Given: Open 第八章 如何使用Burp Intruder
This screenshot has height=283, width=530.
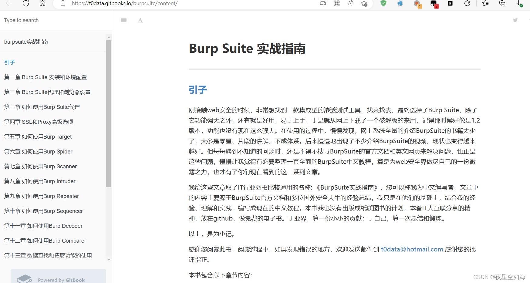Looking at the screenshot, I should pos(40,181).
